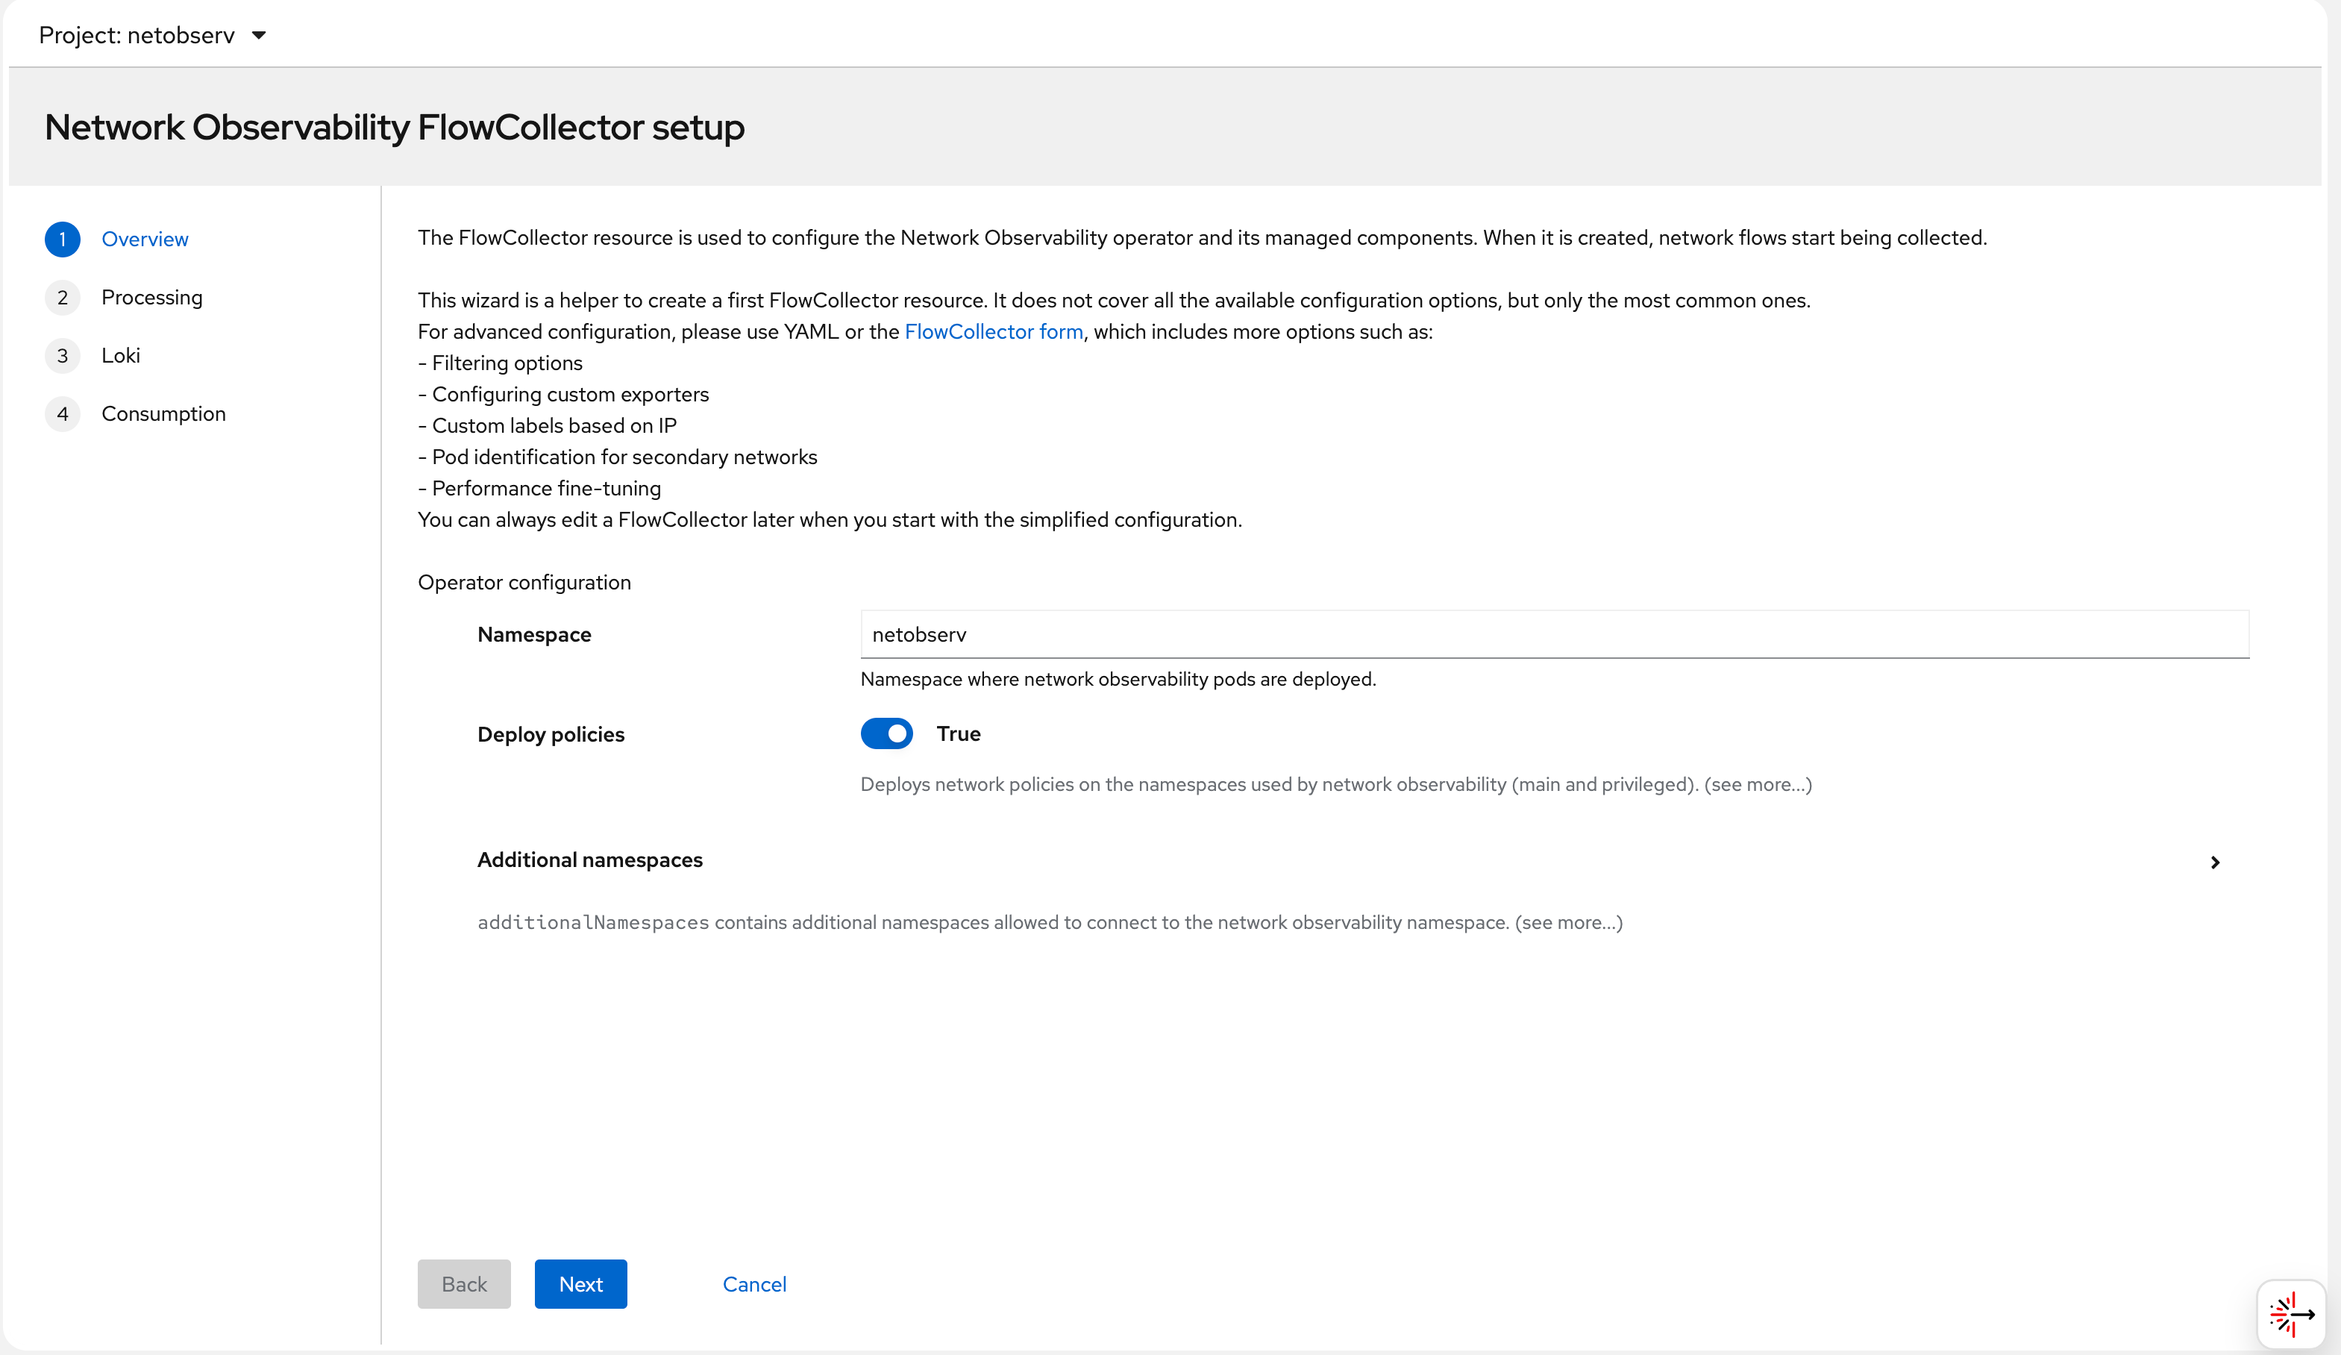
Task: Select the Loki wizard step
Action: (121, 356)
